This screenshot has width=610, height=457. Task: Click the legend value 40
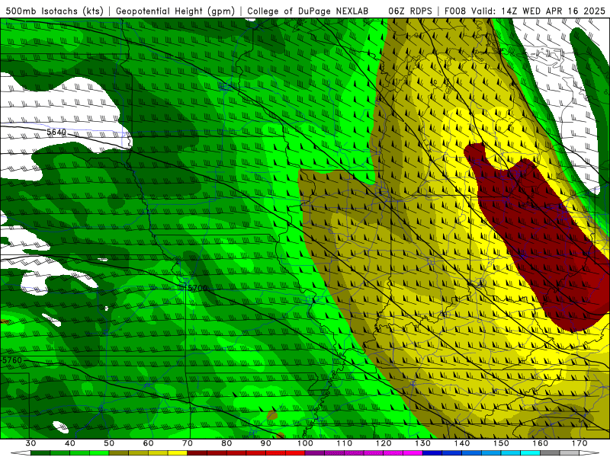click(70, 443)
